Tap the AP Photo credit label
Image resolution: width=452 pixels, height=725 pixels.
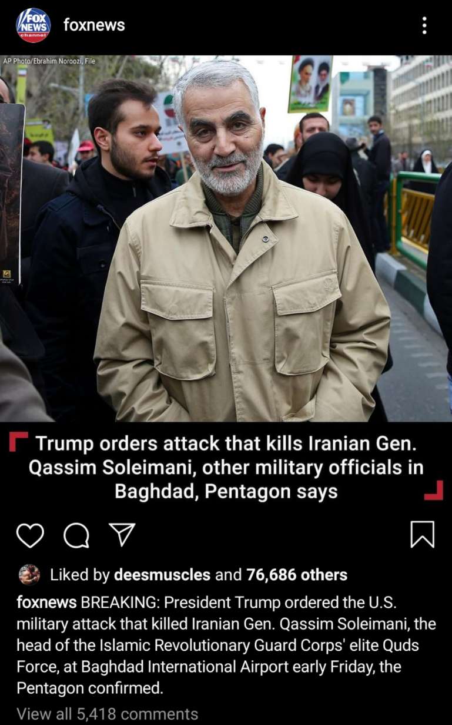coord(49,61)
